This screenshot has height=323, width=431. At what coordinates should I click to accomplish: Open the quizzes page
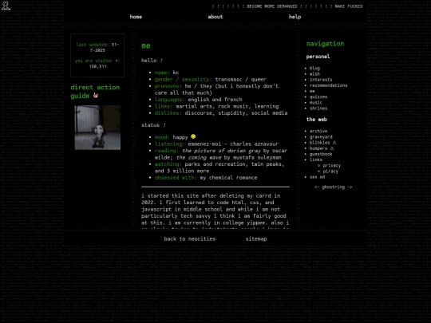click(318, 97)
